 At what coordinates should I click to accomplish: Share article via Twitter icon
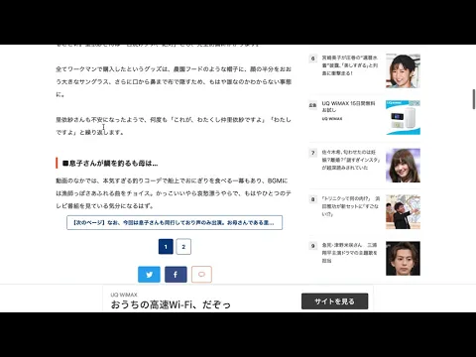(149, 275)
